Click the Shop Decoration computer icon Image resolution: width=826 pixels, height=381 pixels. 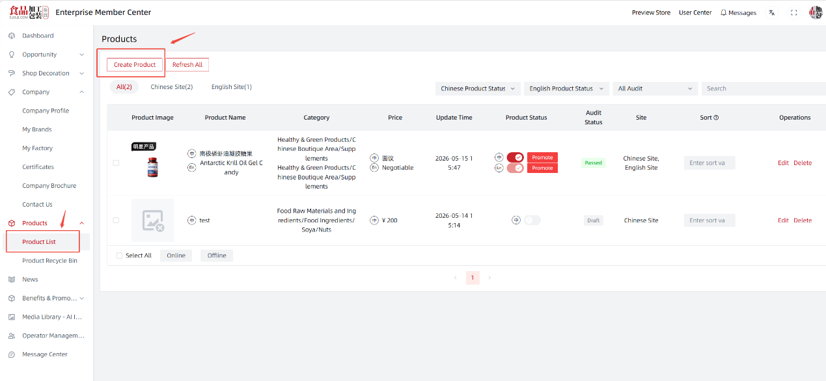pyautogui.click(x=12, y=73)
